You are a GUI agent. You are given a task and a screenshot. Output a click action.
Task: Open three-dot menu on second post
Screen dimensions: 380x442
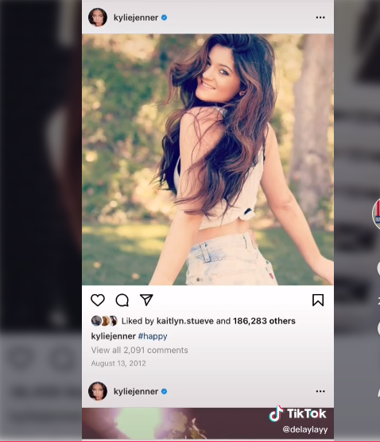[x=320, y=391]
